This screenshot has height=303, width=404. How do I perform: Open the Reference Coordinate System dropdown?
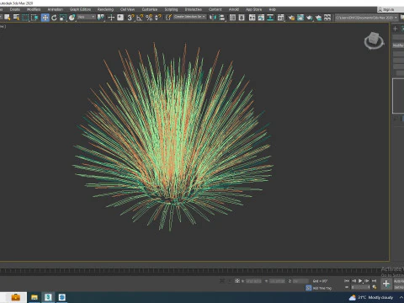pyautogui.click(x=87, y=18)
